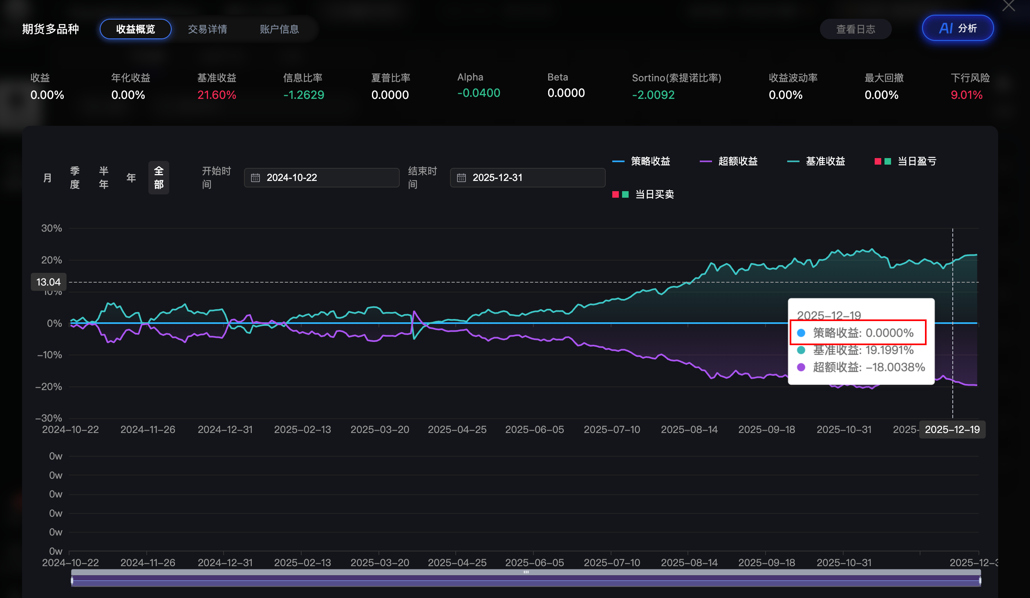
Task: Toggle the 当日盈亏 legend series
Action: (x=905, y=161)
